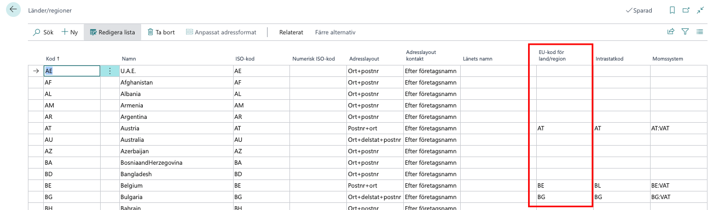
Task: Delete row using Ta bort
Action: [161, 32]
